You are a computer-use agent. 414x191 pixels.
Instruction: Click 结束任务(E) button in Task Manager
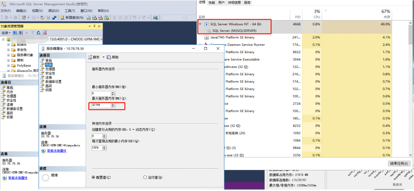pos(399,164)
